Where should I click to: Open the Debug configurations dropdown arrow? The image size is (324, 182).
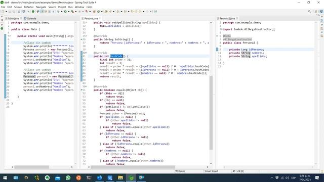click(x=62, y=12)
